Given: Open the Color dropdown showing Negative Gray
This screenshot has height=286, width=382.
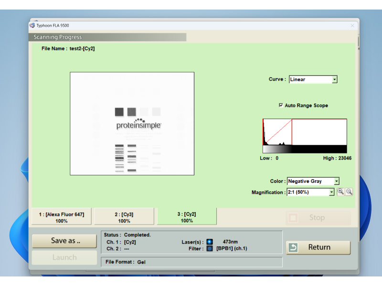Looking at the screenshot, I should [313, 181].
